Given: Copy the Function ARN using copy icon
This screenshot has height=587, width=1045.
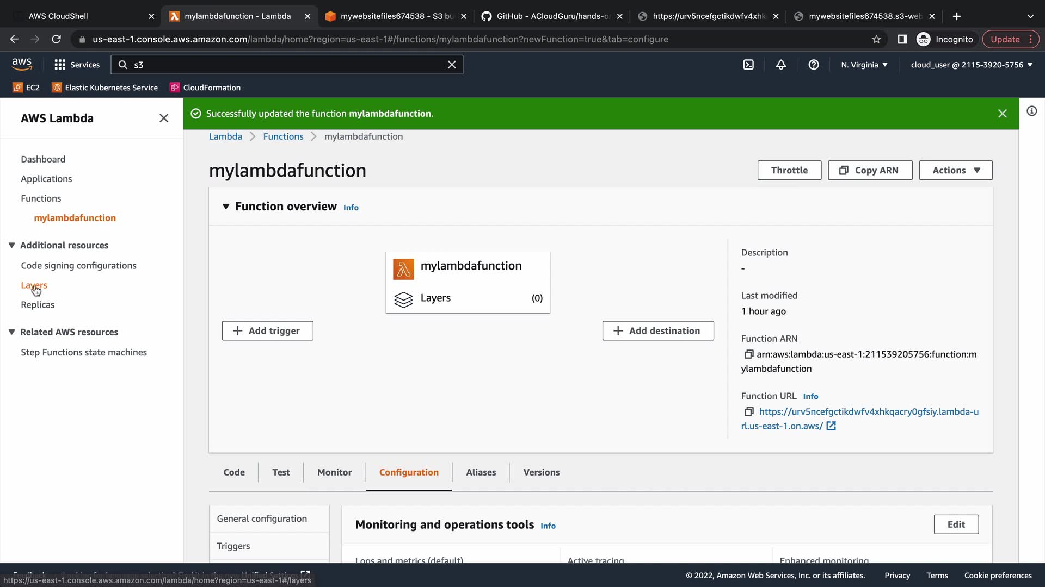Looking at the screenshot, I should coord(749,354).
